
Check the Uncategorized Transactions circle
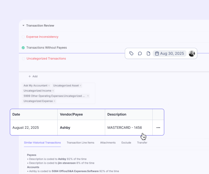click(24, 59)
